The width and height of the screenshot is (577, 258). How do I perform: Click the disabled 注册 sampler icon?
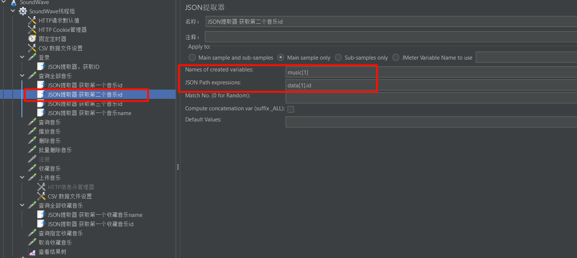tap(32, 159)
